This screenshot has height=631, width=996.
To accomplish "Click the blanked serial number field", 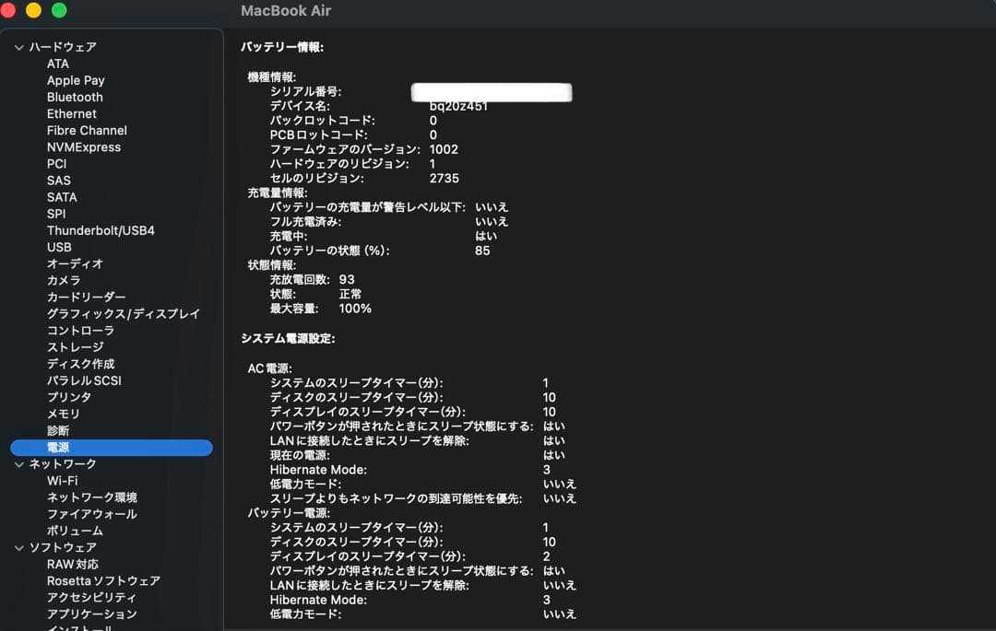I will click(x=491, y=92).
